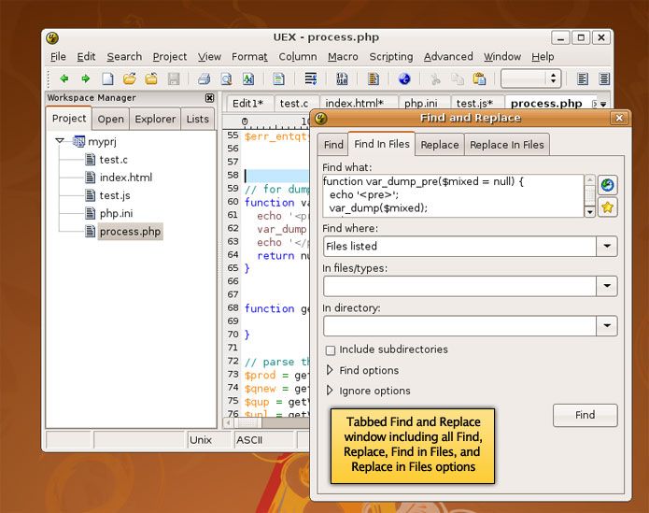The height and width of the screenshot is (513, 649).
Task: Click the In directory input field
Action: click(x=459, y=326)
